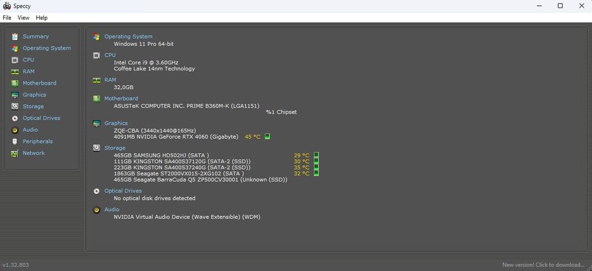Click the Audio heading link in summary

[x=112, y=209]
